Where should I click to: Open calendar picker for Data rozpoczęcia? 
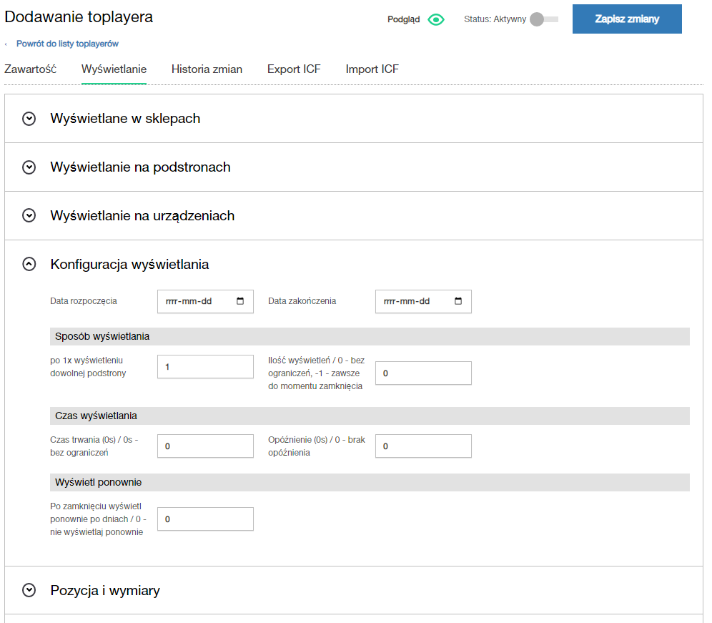click(x=240, y=301)
